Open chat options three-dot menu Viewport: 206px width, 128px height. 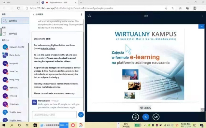[x=81, y=15]
